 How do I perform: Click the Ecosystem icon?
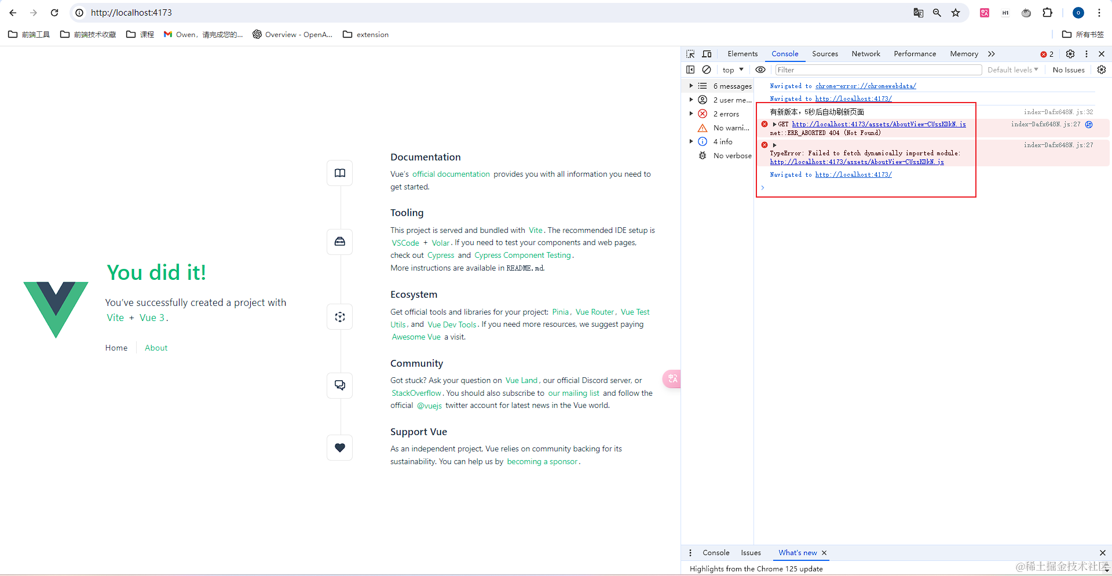pos(340,317)
